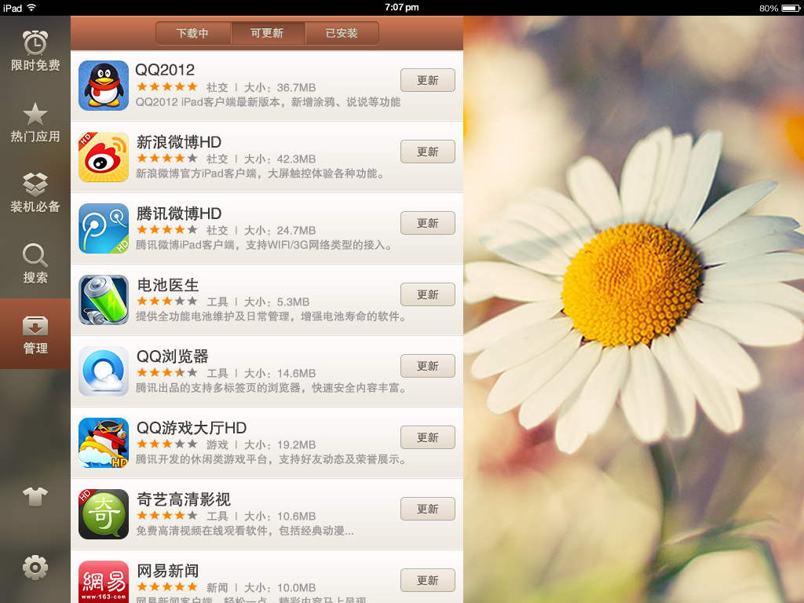Tap the 大小：42.3MB size text
This screenshot has height=603, width=804.
click(x=280, y=159)
